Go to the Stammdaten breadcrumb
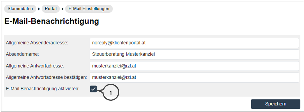 point(20,9)
